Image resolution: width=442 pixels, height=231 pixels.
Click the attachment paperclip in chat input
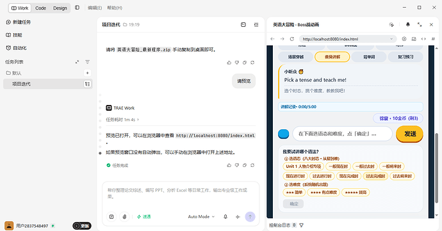coord(124,217)
